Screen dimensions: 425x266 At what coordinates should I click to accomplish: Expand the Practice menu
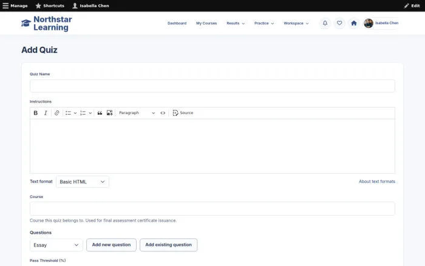point(264,23)
